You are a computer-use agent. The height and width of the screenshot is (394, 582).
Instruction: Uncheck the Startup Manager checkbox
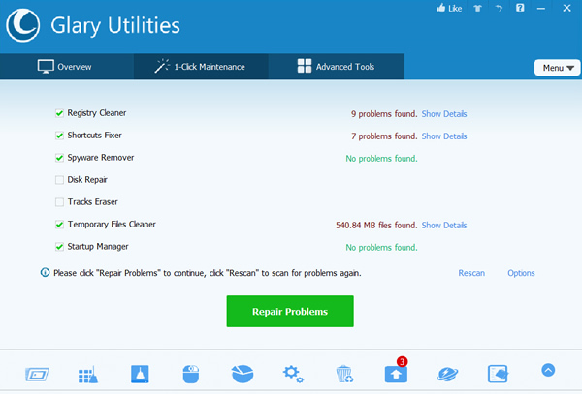(59, 247)
